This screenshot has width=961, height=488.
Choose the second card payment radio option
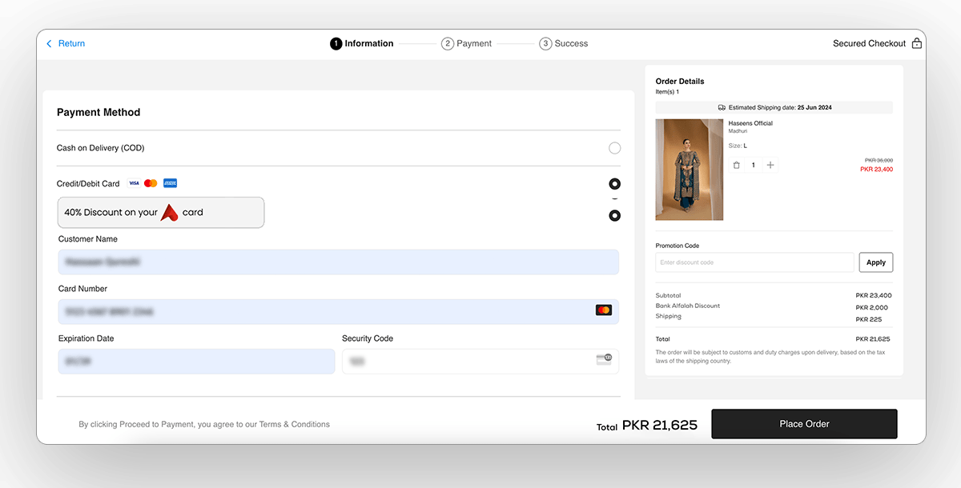tap(614, 215)
